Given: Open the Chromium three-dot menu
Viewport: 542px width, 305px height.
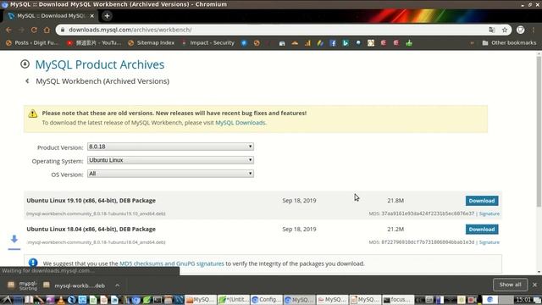Looking at the screenshot, I should point(534,30).
